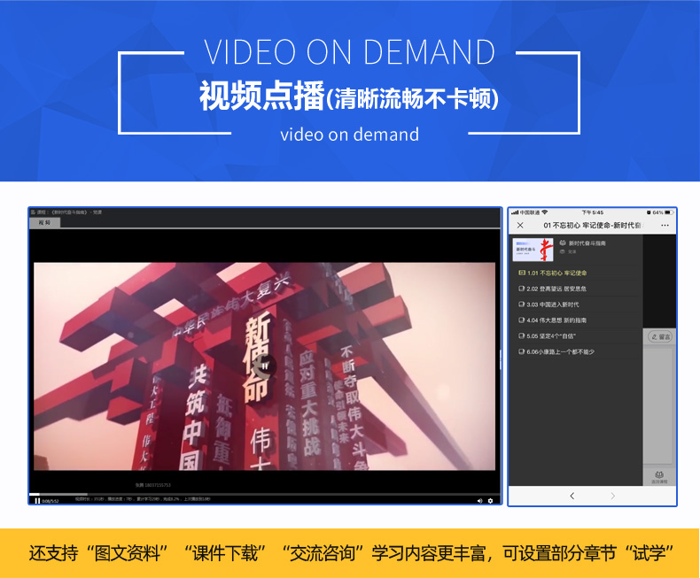
Task: Select the 视频 tab above the player
Action: (44, 222)
